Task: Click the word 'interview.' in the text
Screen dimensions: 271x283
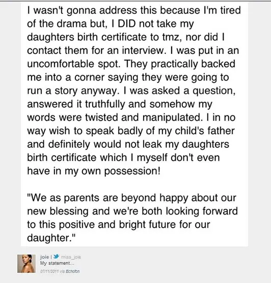Action: click(x=144, y=50)
